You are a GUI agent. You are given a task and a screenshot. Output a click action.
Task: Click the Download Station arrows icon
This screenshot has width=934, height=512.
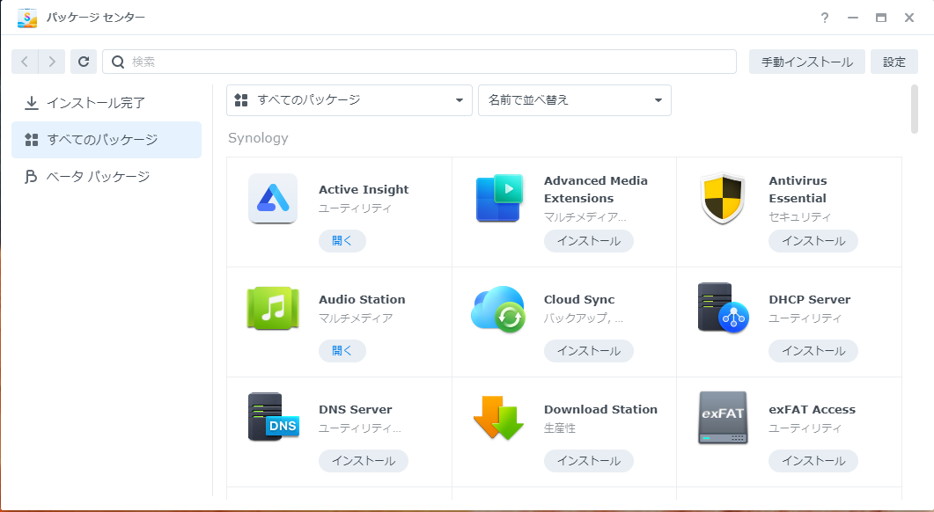(498, 417)
